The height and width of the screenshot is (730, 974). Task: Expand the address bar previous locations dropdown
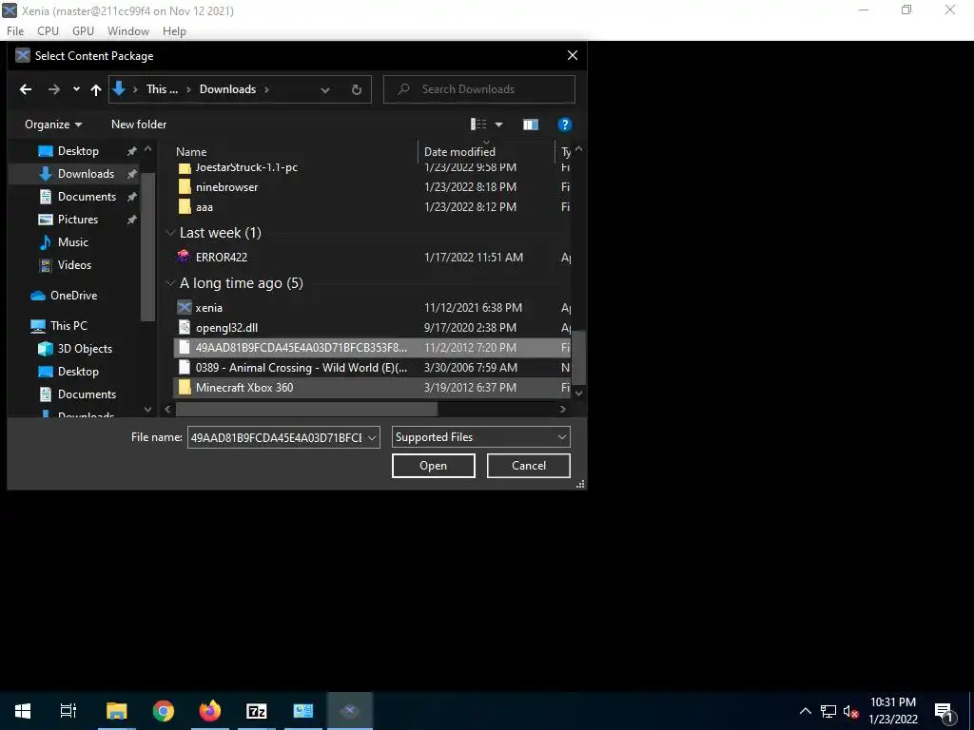325,90
